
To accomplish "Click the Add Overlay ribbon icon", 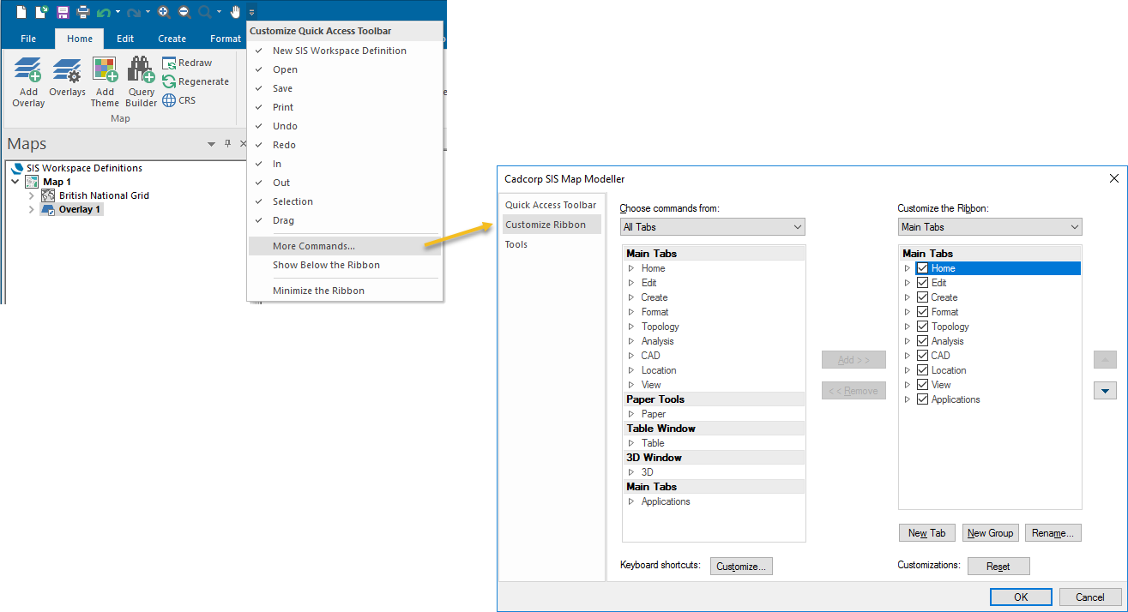I will tap(28, 70).
